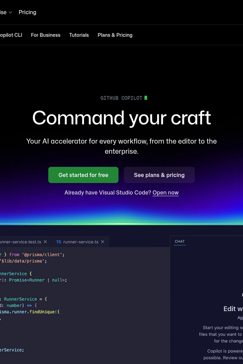Viewport: 243px width, 364px height.
Task: Click the findUnique method in code
Action: (42, 312)
